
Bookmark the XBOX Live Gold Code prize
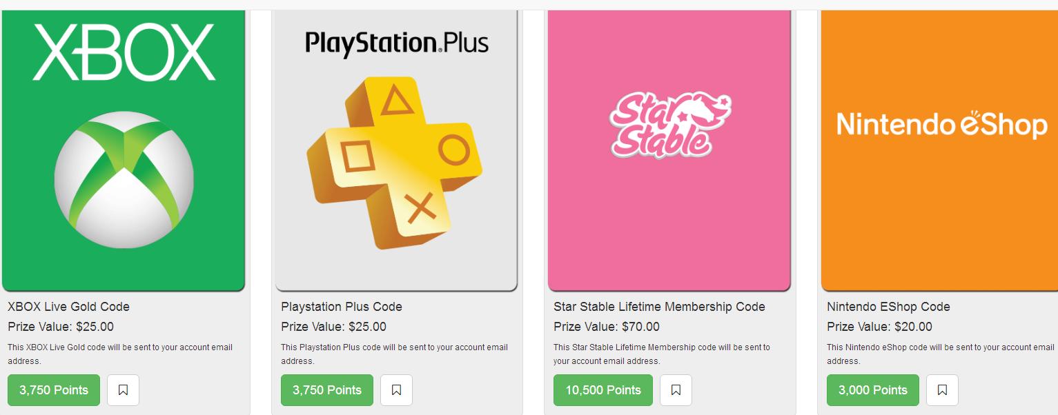point(123,390)
